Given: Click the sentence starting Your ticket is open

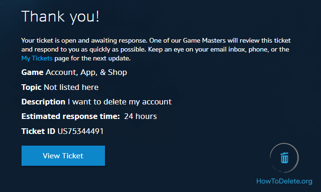Looking at the screenshot, I should 70,40.
